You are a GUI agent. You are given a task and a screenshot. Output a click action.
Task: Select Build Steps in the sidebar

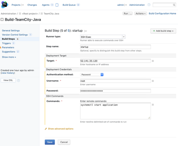(8, 39)
